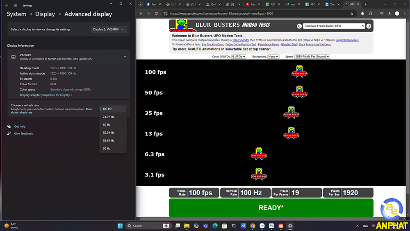Open the Settings hamburger navigation menu
The height and width of the screenshot is (231, 410).
point(16,5)
